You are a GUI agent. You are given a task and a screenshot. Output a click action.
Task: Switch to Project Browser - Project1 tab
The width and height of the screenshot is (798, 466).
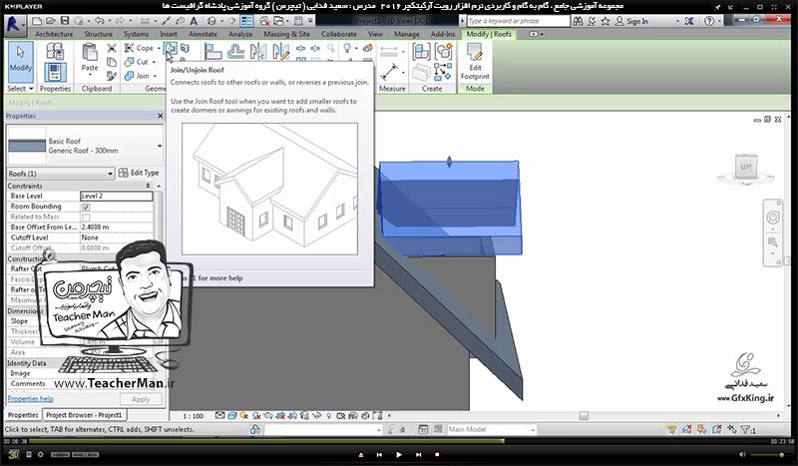pos(84,415)
